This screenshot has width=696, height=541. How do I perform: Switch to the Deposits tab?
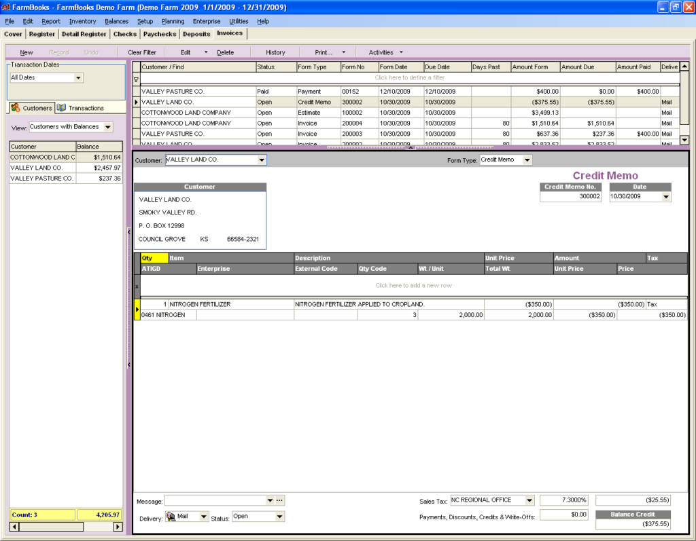pos(196,33)
